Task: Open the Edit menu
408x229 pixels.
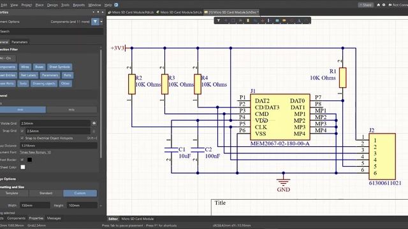Action: (4, 5)
